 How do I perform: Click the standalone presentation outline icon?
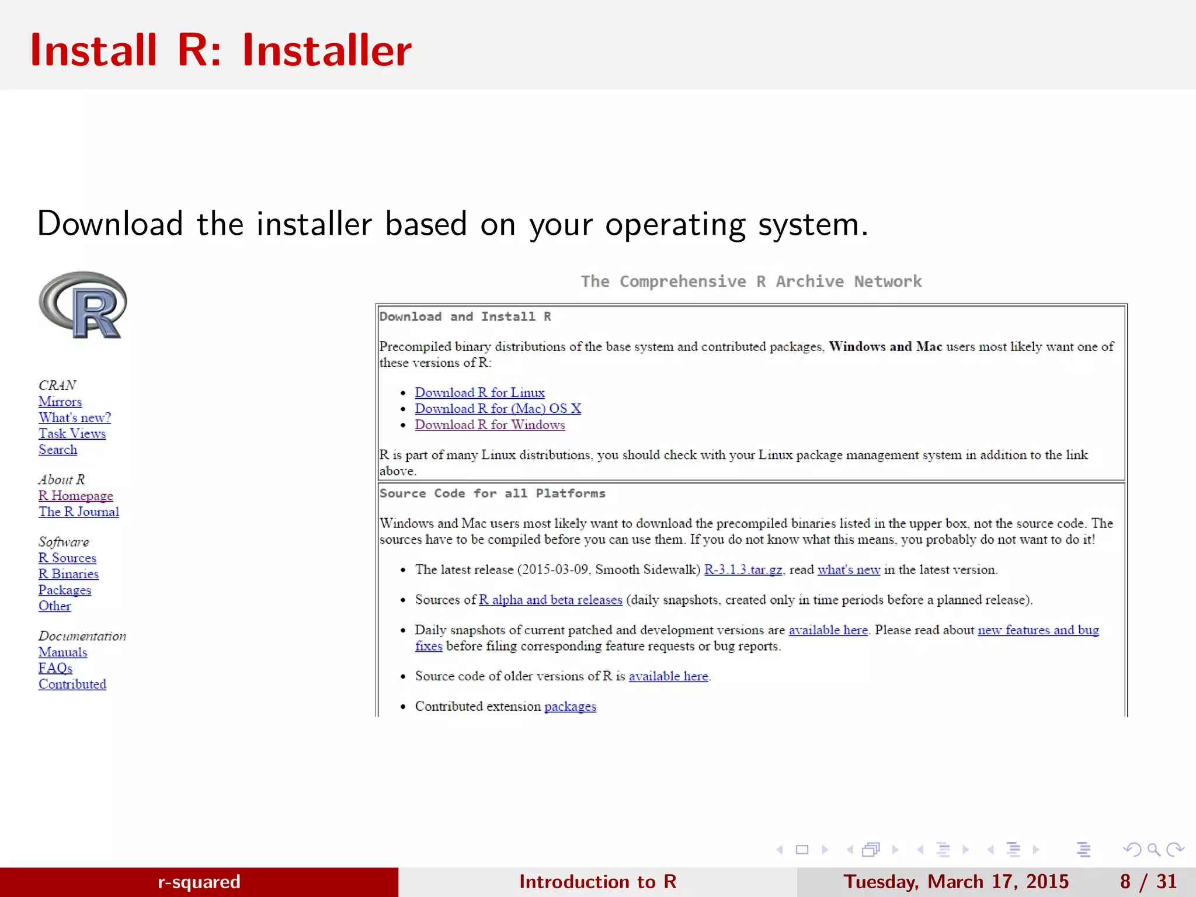[1084, 850]
